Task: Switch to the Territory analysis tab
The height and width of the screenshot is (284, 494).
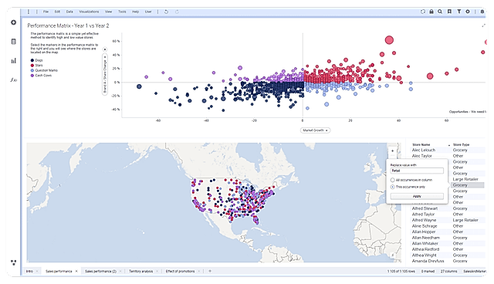Action: point(140,271)
